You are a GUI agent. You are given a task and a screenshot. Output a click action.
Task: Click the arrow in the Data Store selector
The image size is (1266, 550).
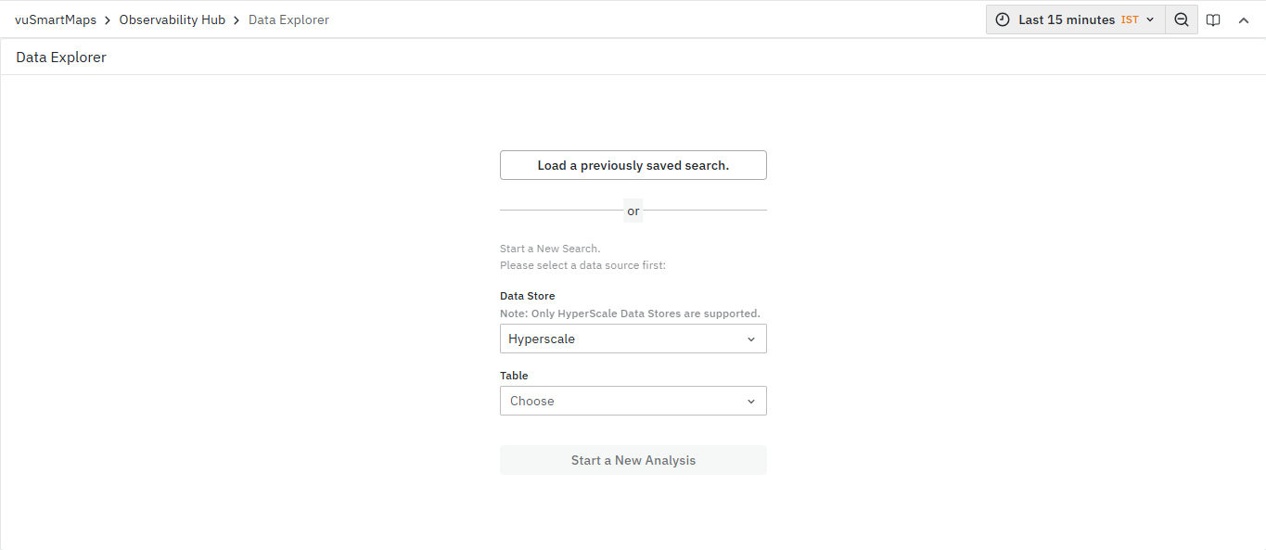751,339
